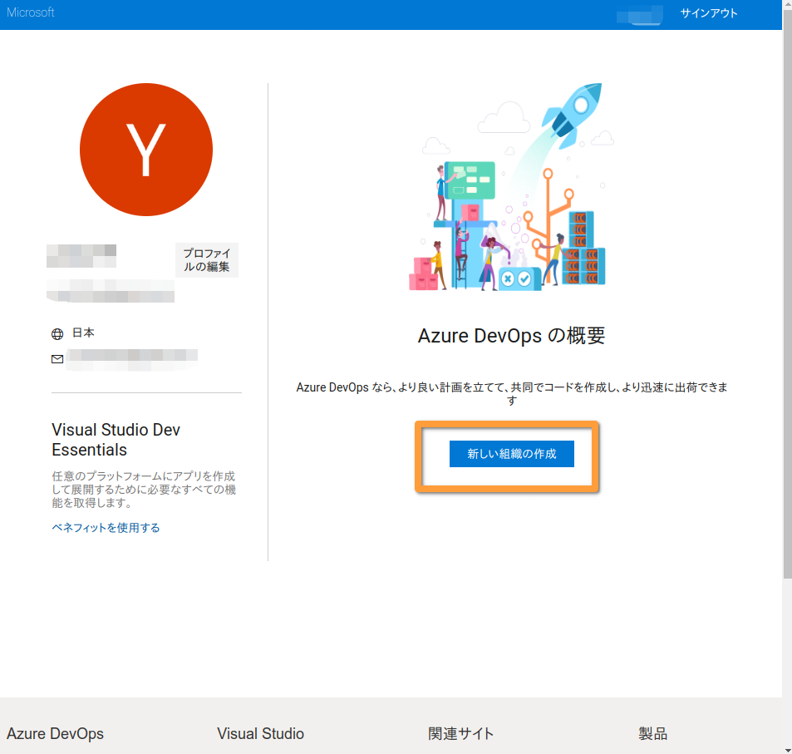The height and width of the screenshot is (754, 792).
Task: Click the rocket DevOps illustration
Action: (510, 187)
